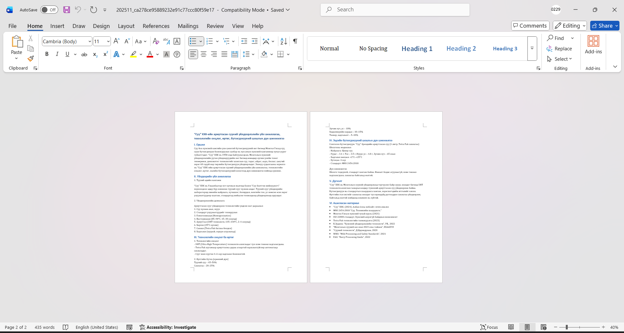Justify the paragraph text
The height and width of the screenshot is (333, 624).
224,54
